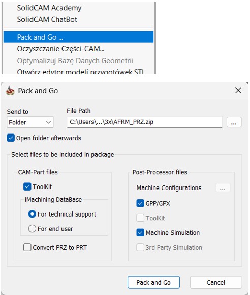Image resolution: width=250 pixels, height=295 pixels.
Task: Open Machine Configurations ellipsis button
Action: 223,188
